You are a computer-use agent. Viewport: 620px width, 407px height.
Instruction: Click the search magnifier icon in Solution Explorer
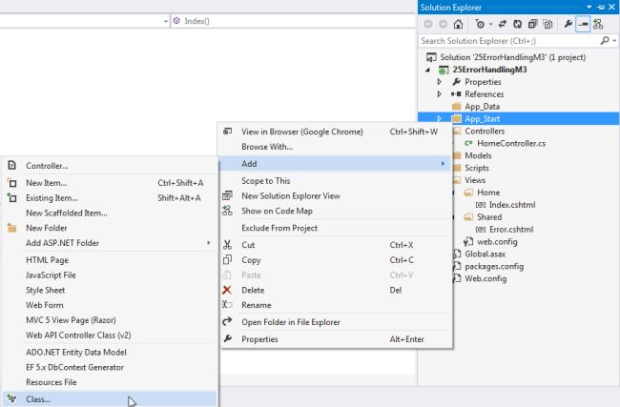pyautogui.click(x=605, y=41)
